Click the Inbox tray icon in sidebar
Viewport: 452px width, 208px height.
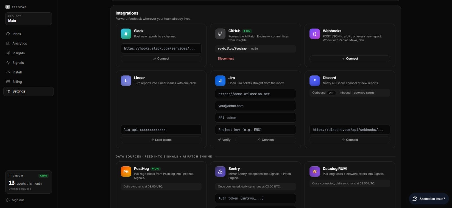(x=8, y=34)
